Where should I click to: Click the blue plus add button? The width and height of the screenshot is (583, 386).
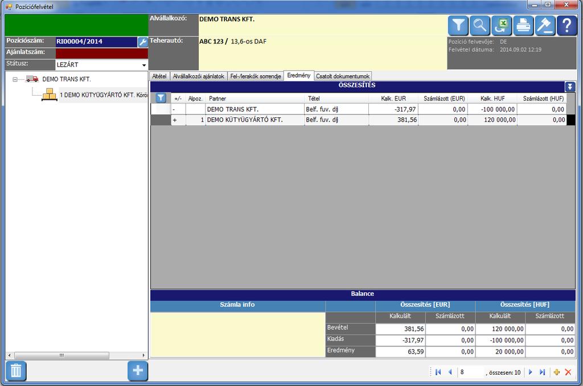(x=138, y=371)
